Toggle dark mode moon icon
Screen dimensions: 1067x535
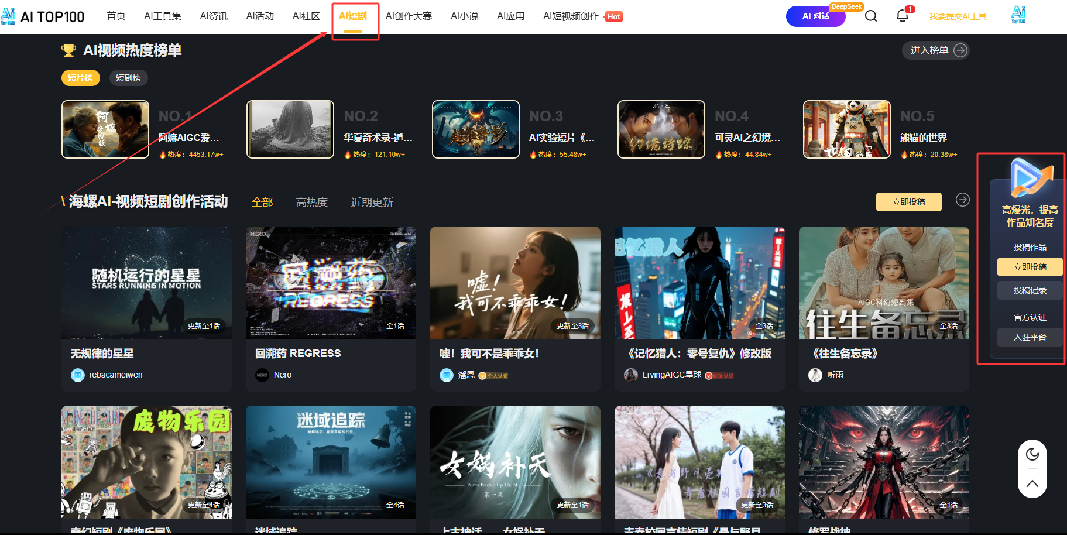point(1032,454)
